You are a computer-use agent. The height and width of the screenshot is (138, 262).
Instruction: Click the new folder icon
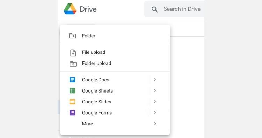72,36
